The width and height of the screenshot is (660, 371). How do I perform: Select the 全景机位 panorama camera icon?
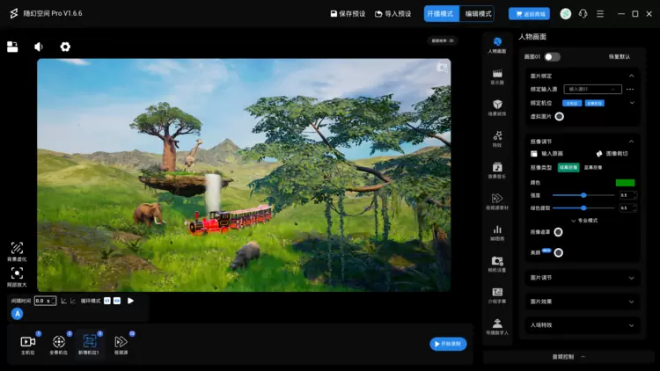pyautogui.click(x=59, y=344)
